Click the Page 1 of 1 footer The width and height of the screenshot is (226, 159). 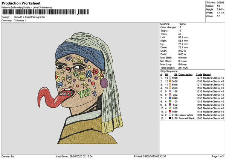[x=218, y=156]
